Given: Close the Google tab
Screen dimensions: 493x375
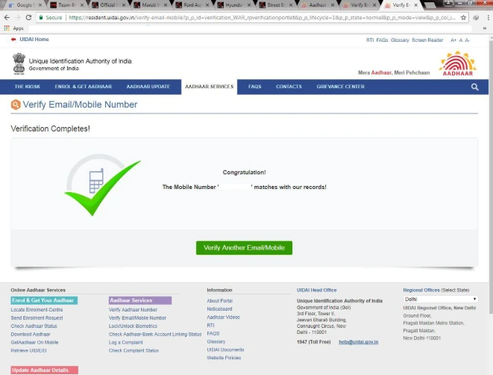Looking at the screenshot, I should point(40,5).
